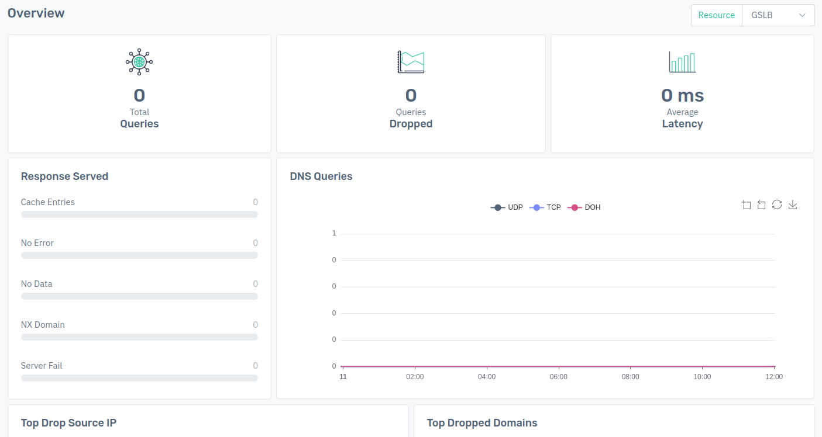822x437 pixels.
Task: Select the Server Fail response row
Action: [139, 372]
